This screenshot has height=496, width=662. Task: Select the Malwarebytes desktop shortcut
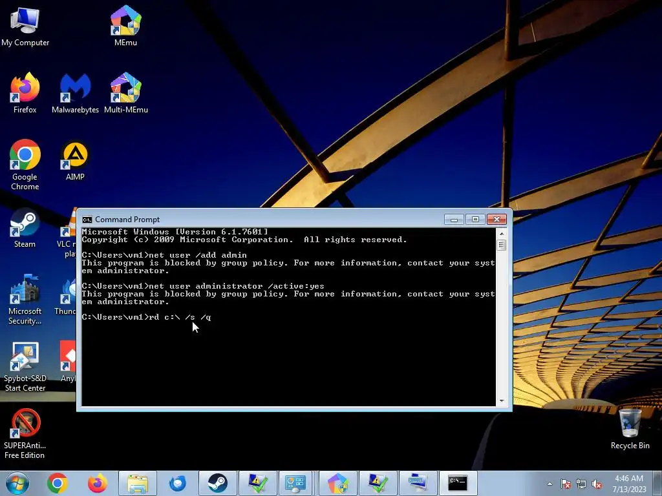click(75, 93)
